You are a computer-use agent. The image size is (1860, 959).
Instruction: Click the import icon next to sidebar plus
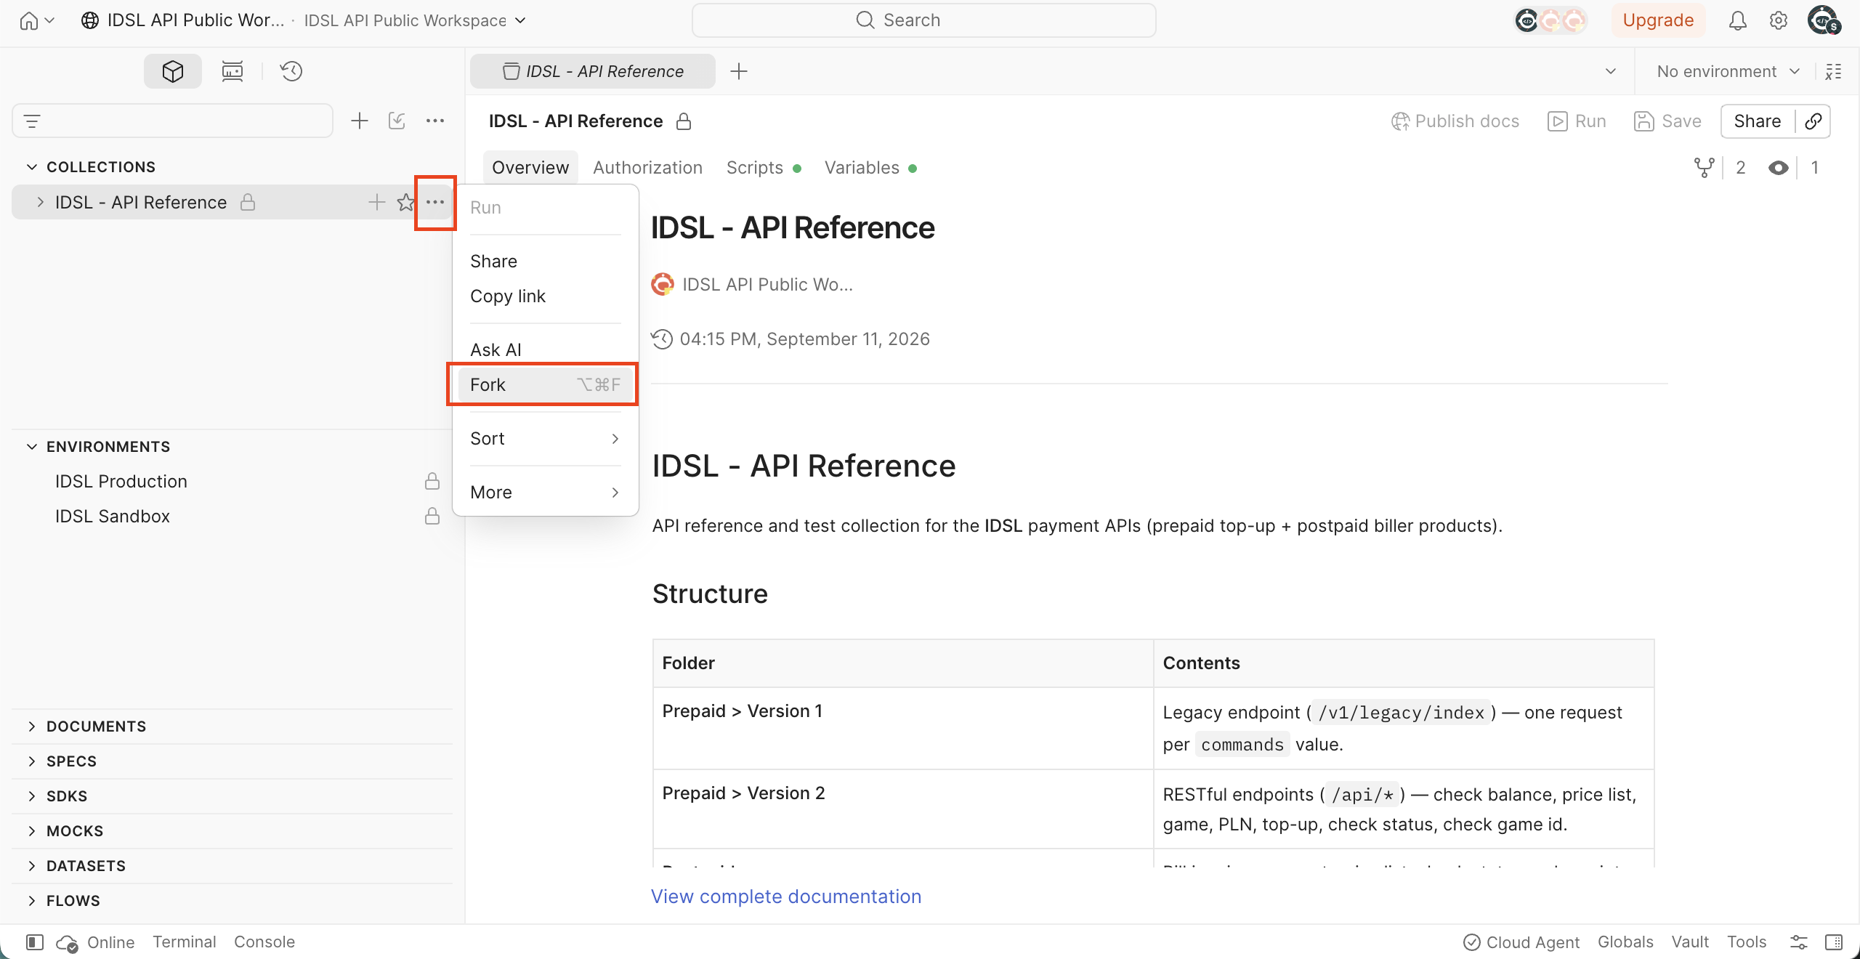pos(397,121)
